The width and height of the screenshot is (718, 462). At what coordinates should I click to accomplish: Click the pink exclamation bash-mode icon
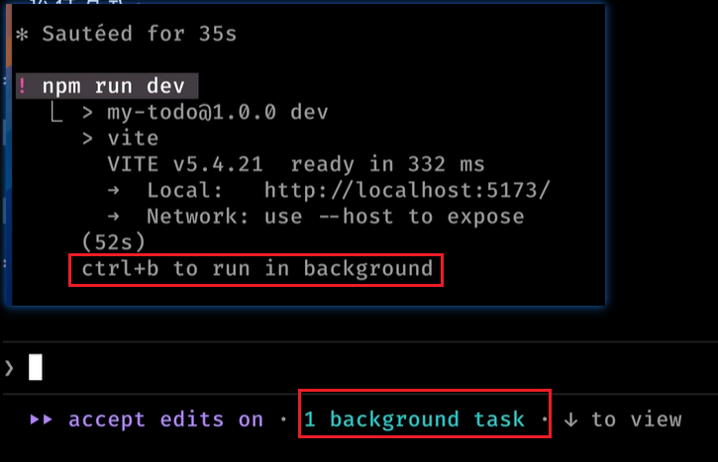coord(22,86)
